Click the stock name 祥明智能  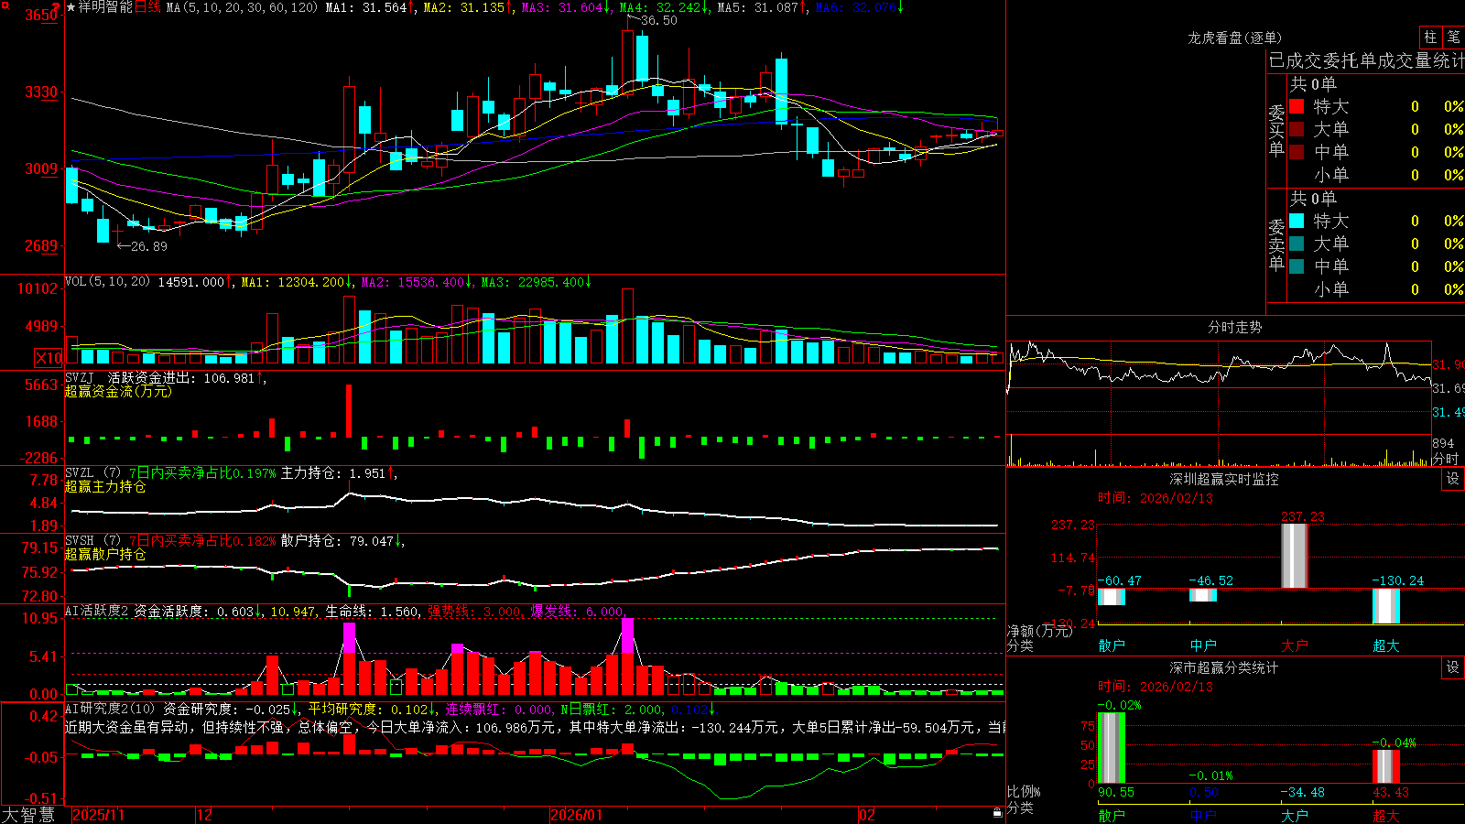pyautogui.click(x=105, y=7)
